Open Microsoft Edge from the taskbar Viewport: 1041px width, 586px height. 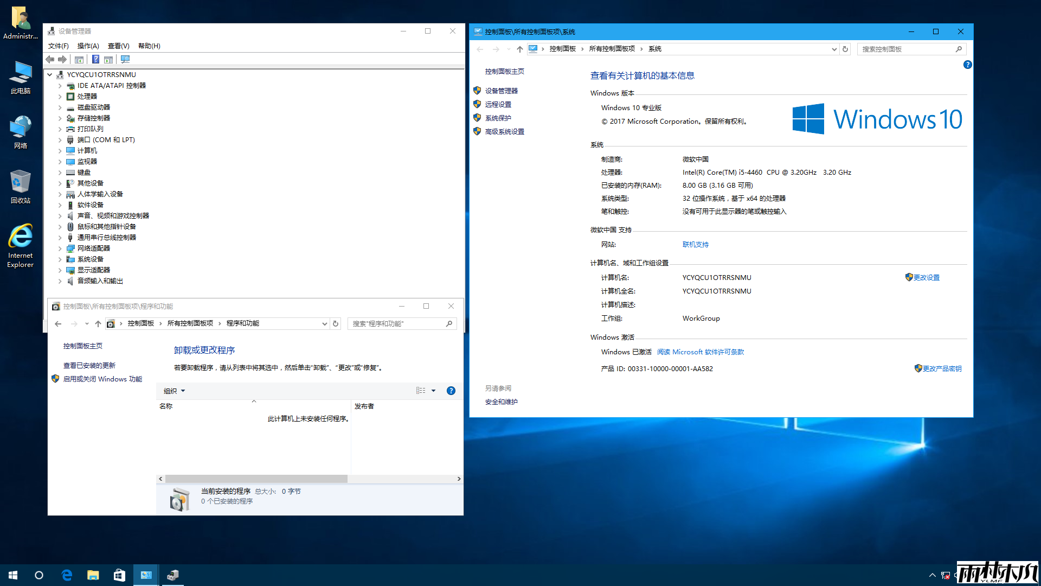click(67, 575)
